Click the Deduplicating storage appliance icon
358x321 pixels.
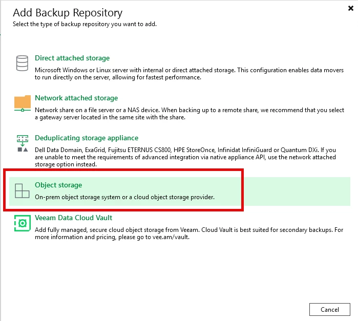pos(23,143)
